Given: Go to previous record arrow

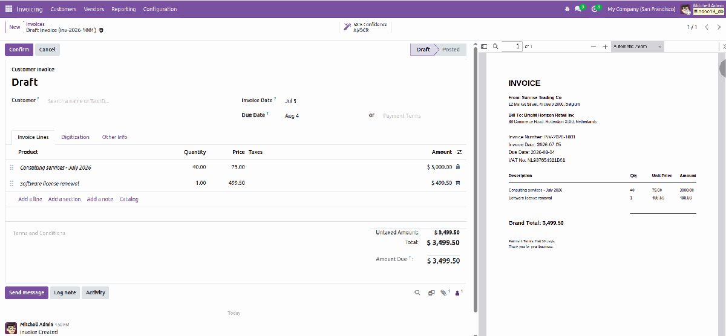Looking at the screenshot, I should click(707, 27).
